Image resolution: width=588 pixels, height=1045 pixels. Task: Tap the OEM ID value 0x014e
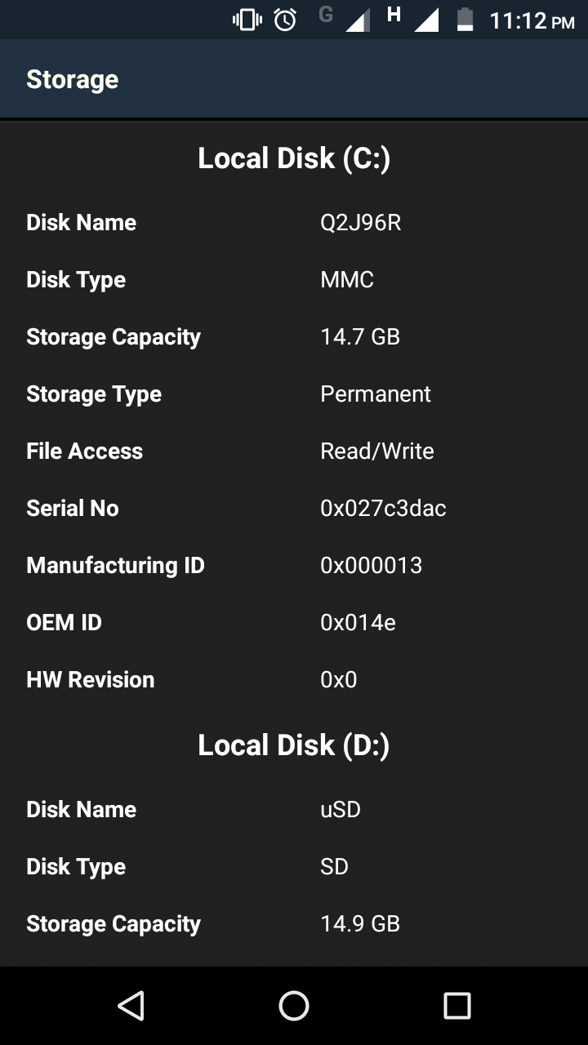[358, 623]
